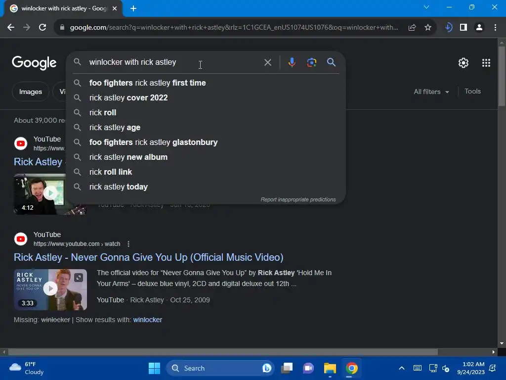Image resolution: width=506 pixels, height=380 pixels.
Task: Show results with winlocker link
Action: pos(147,320)
